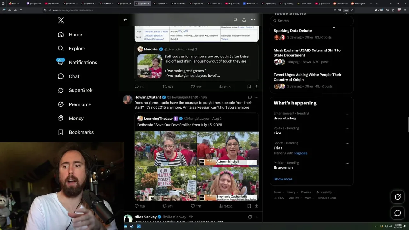Open HowlingMutant's profile avatar

click(x=127, y=99)
